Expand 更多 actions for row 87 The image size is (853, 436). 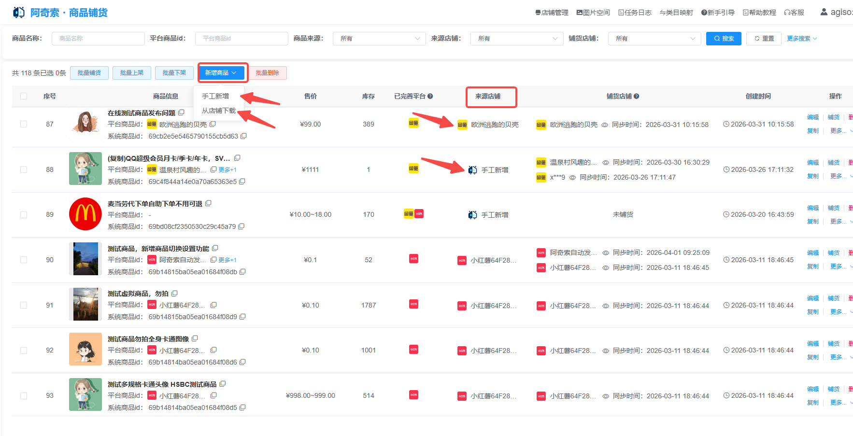coord(841,130)
